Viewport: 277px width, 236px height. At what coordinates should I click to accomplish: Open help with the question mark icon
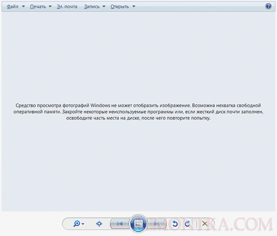point(268,7)
